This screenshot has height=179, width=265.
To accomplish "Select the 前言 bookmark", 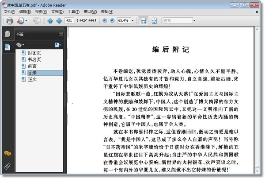I will pyautogui.click(x=32, y=66).
